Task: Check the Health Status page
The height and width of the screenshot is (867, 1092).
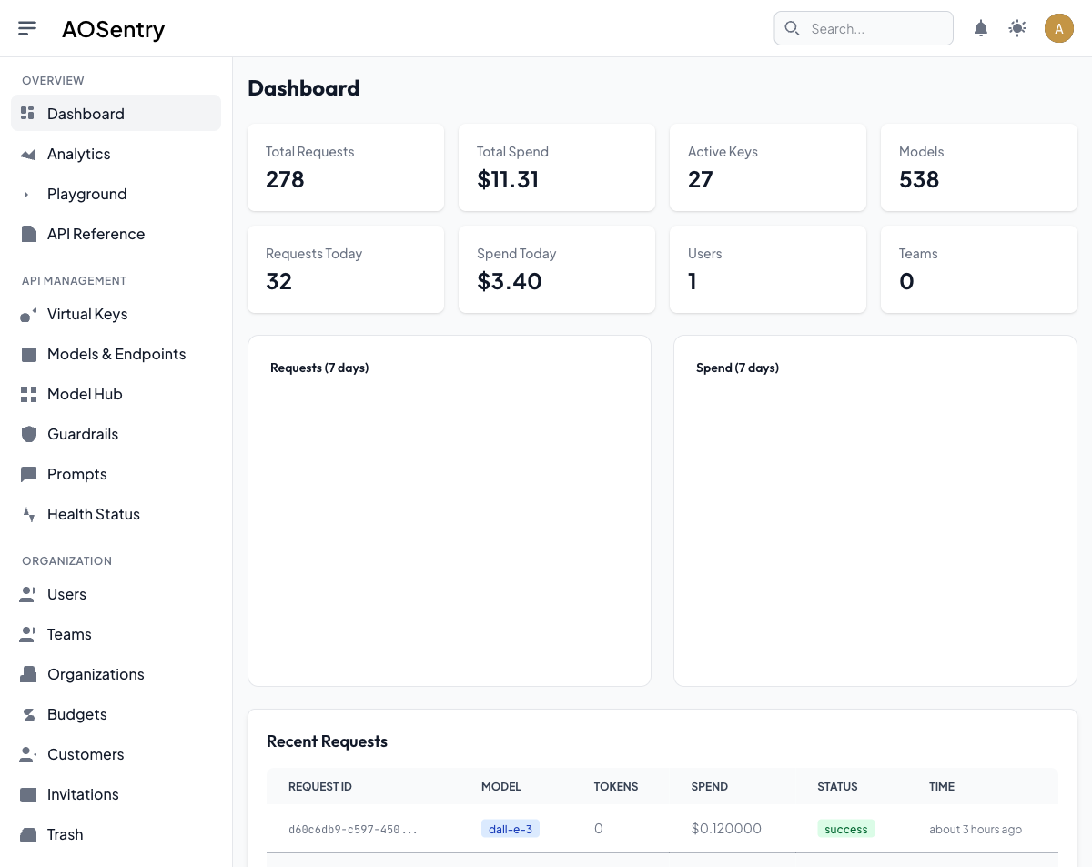Action: point(93,514)
